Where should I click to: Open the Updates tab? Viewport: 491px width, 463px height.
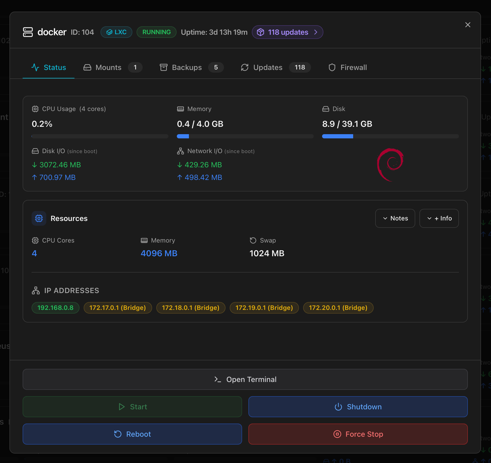coord(275,67)
